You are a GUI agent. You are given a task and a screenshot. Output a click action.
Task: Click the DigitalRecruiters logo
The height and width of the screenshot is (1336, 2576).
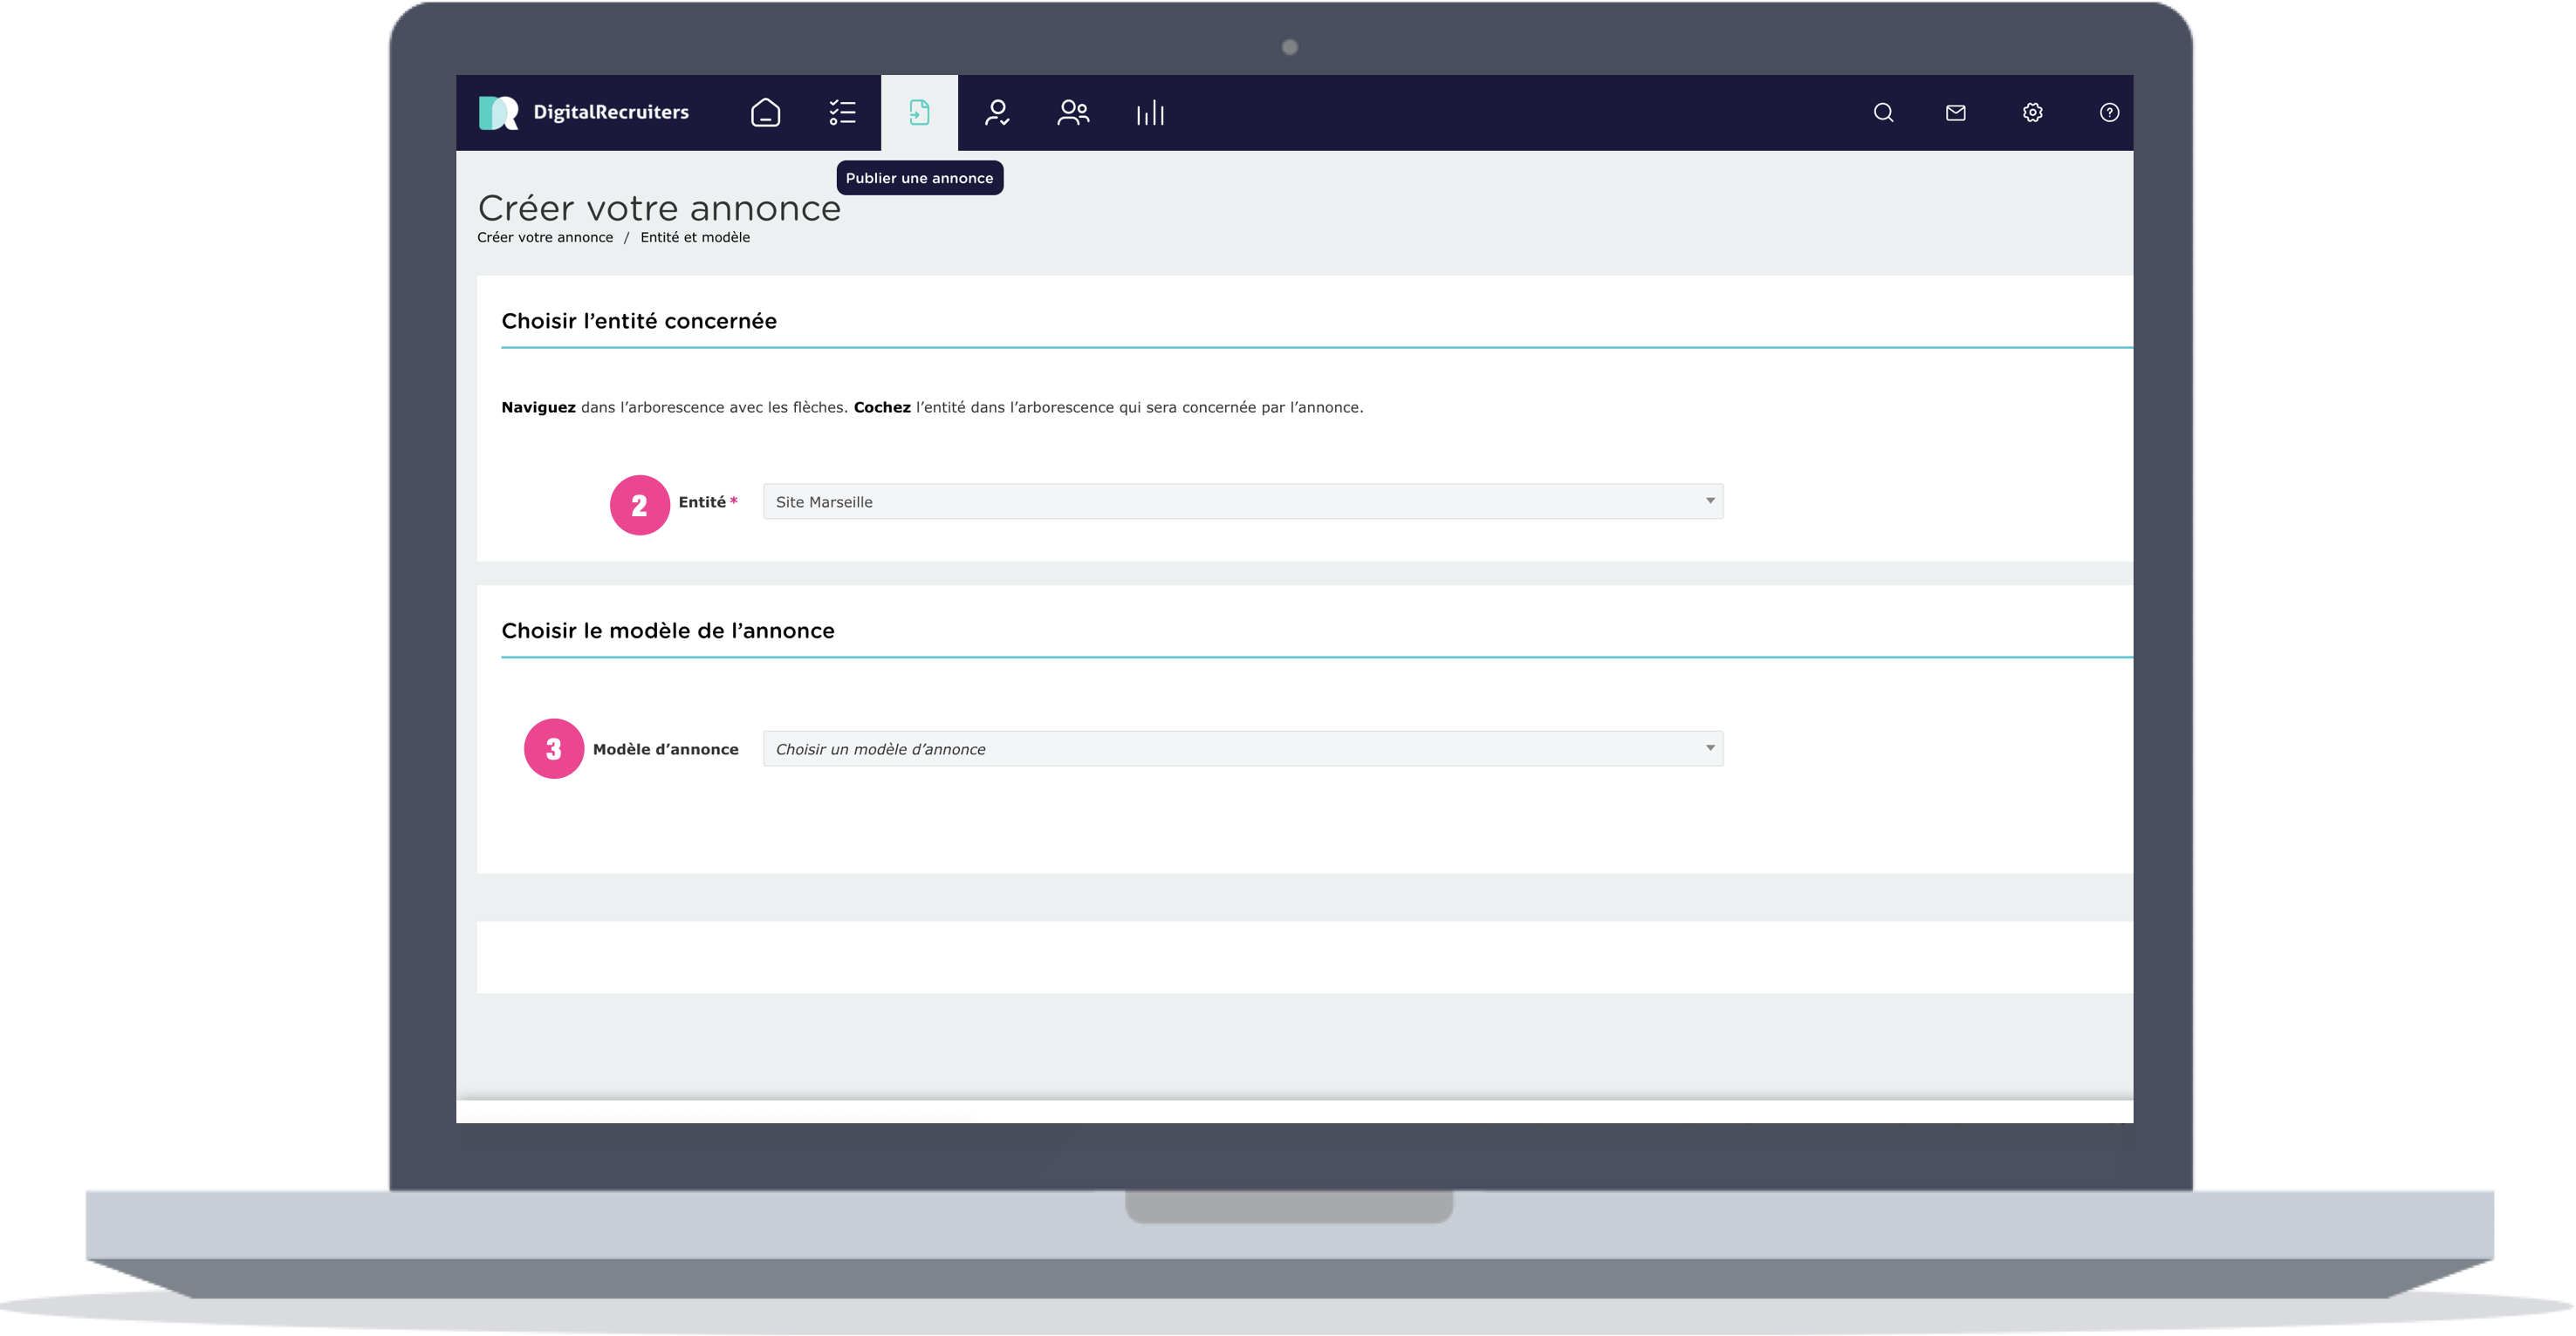[584, 112]
